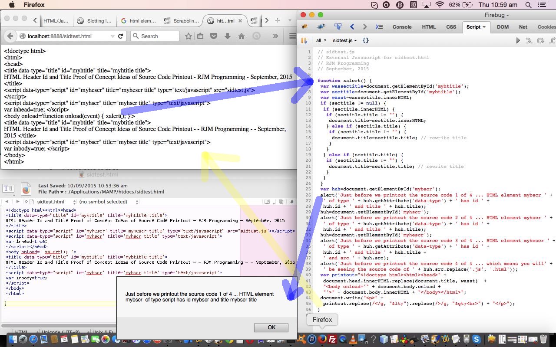
Task: Click Skype icon in the Dock
Action: click(x=477, y=339)
